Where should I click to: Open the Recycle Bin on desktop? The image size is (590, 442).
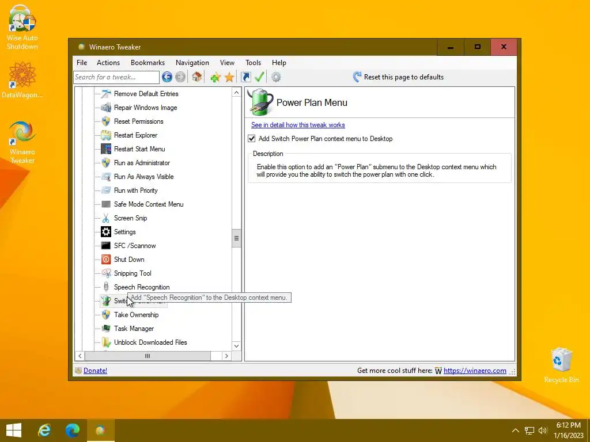pyautogui.click(x=561, y=365)
